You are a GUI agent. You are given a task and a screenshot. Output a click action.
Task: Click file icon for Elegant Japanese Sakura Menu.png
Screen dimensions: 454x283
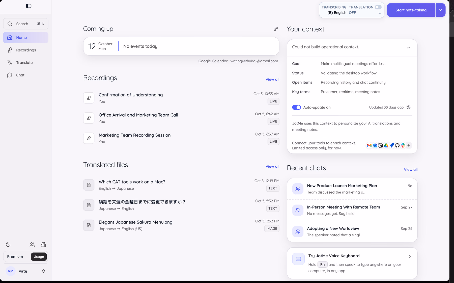pos(89,225)
